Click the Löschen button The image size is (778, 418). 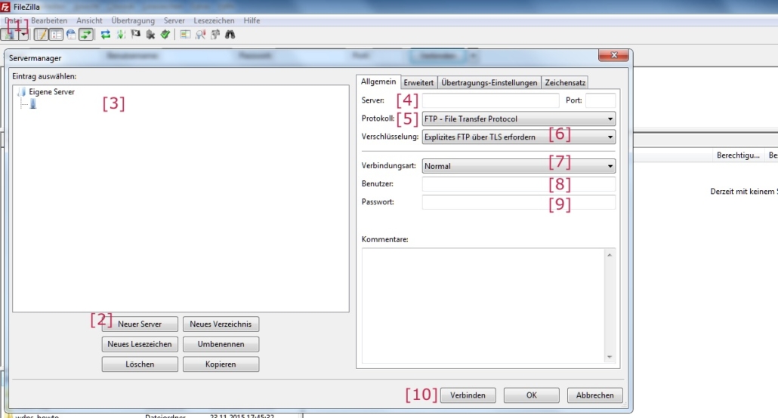click(x=140, y=364)
